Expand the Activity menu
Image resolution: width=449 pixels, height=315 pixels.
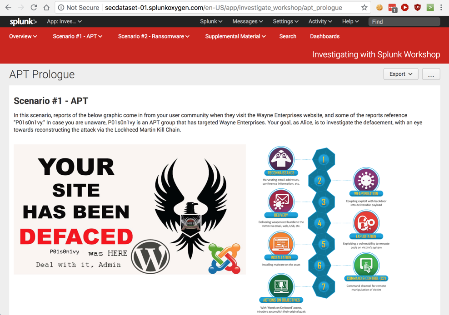pos(320,21)
